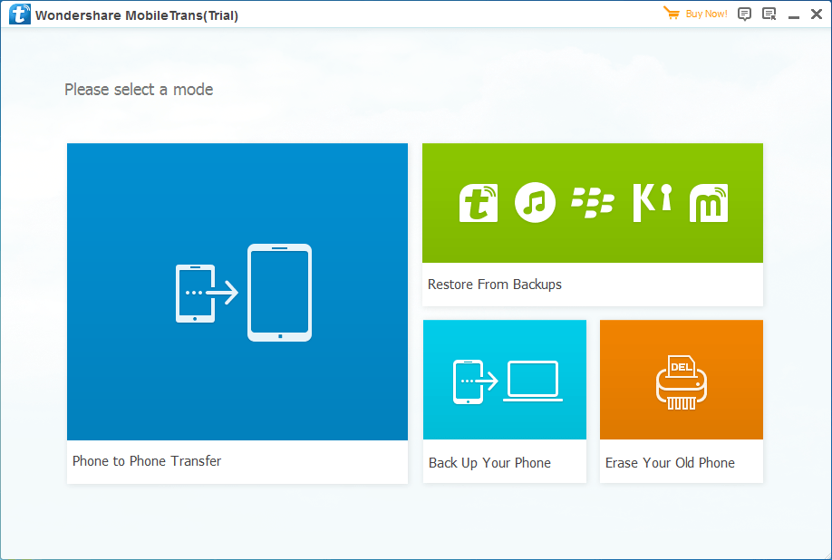Viewport: 832px width, 560px height.
Task: Open the feedback comment icon
Action: (x=744, y=14)
